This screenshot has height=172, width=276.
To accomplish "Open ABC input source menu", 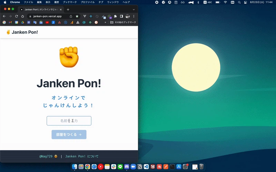I will [208, 2].
